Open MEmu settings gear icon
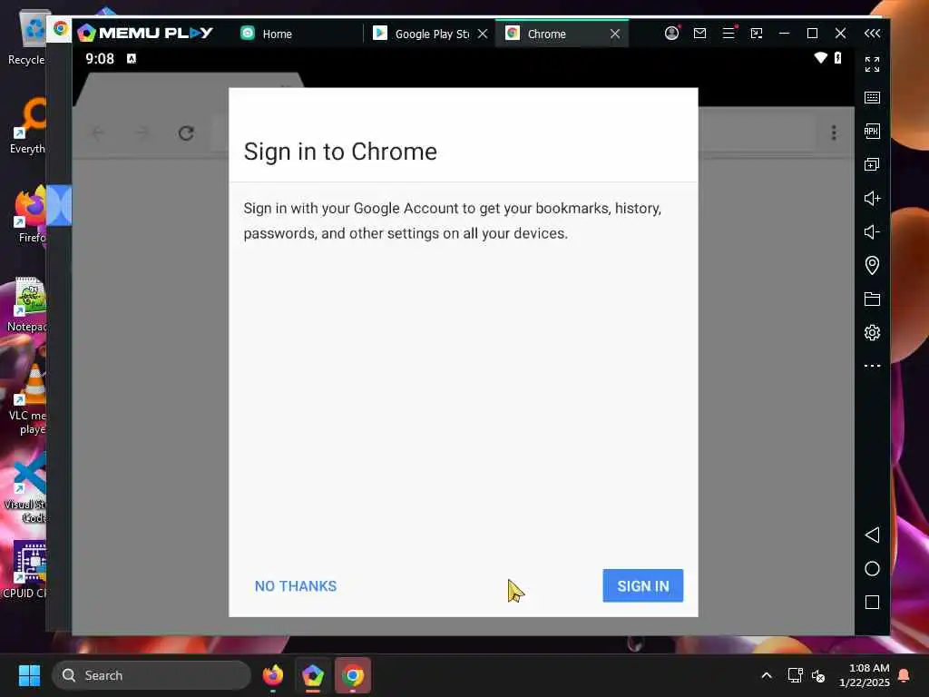 (x=872, y=332)
